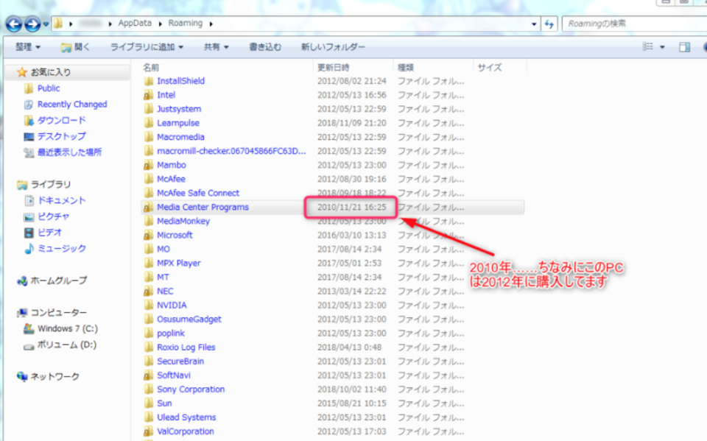
Task: Select McAfee Safe Connect folder
Action: (x=198, y=193)
